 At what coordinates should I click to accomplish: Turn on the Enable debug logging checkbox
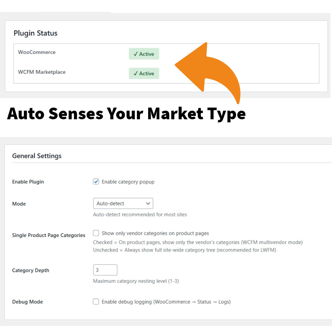[x=96, y=302]
